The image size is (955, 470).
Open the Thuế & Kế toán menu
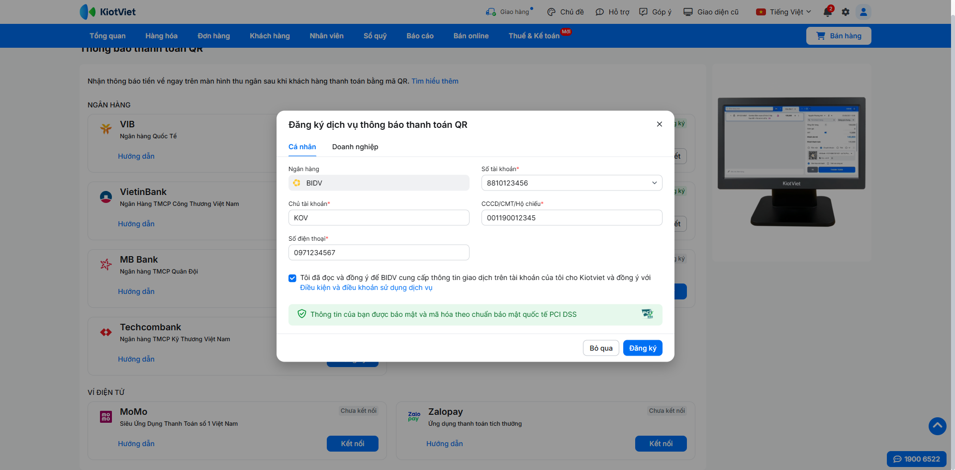(534, 36)
